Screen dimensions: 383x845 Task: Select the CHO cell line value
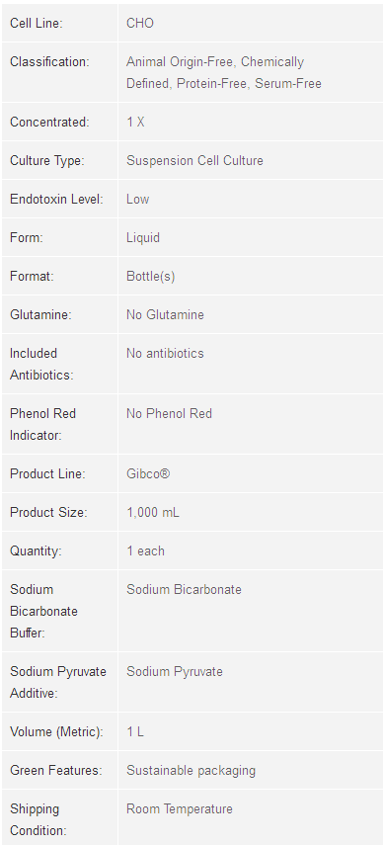click(x=140, y=23)
